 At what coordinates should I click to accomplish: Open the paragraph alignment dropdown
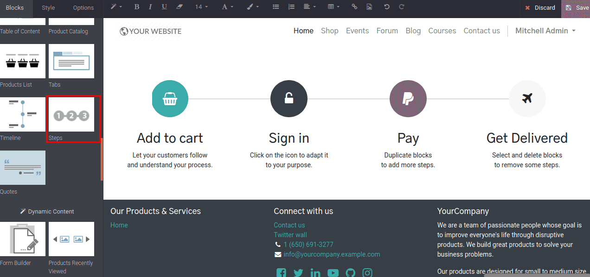309,7
